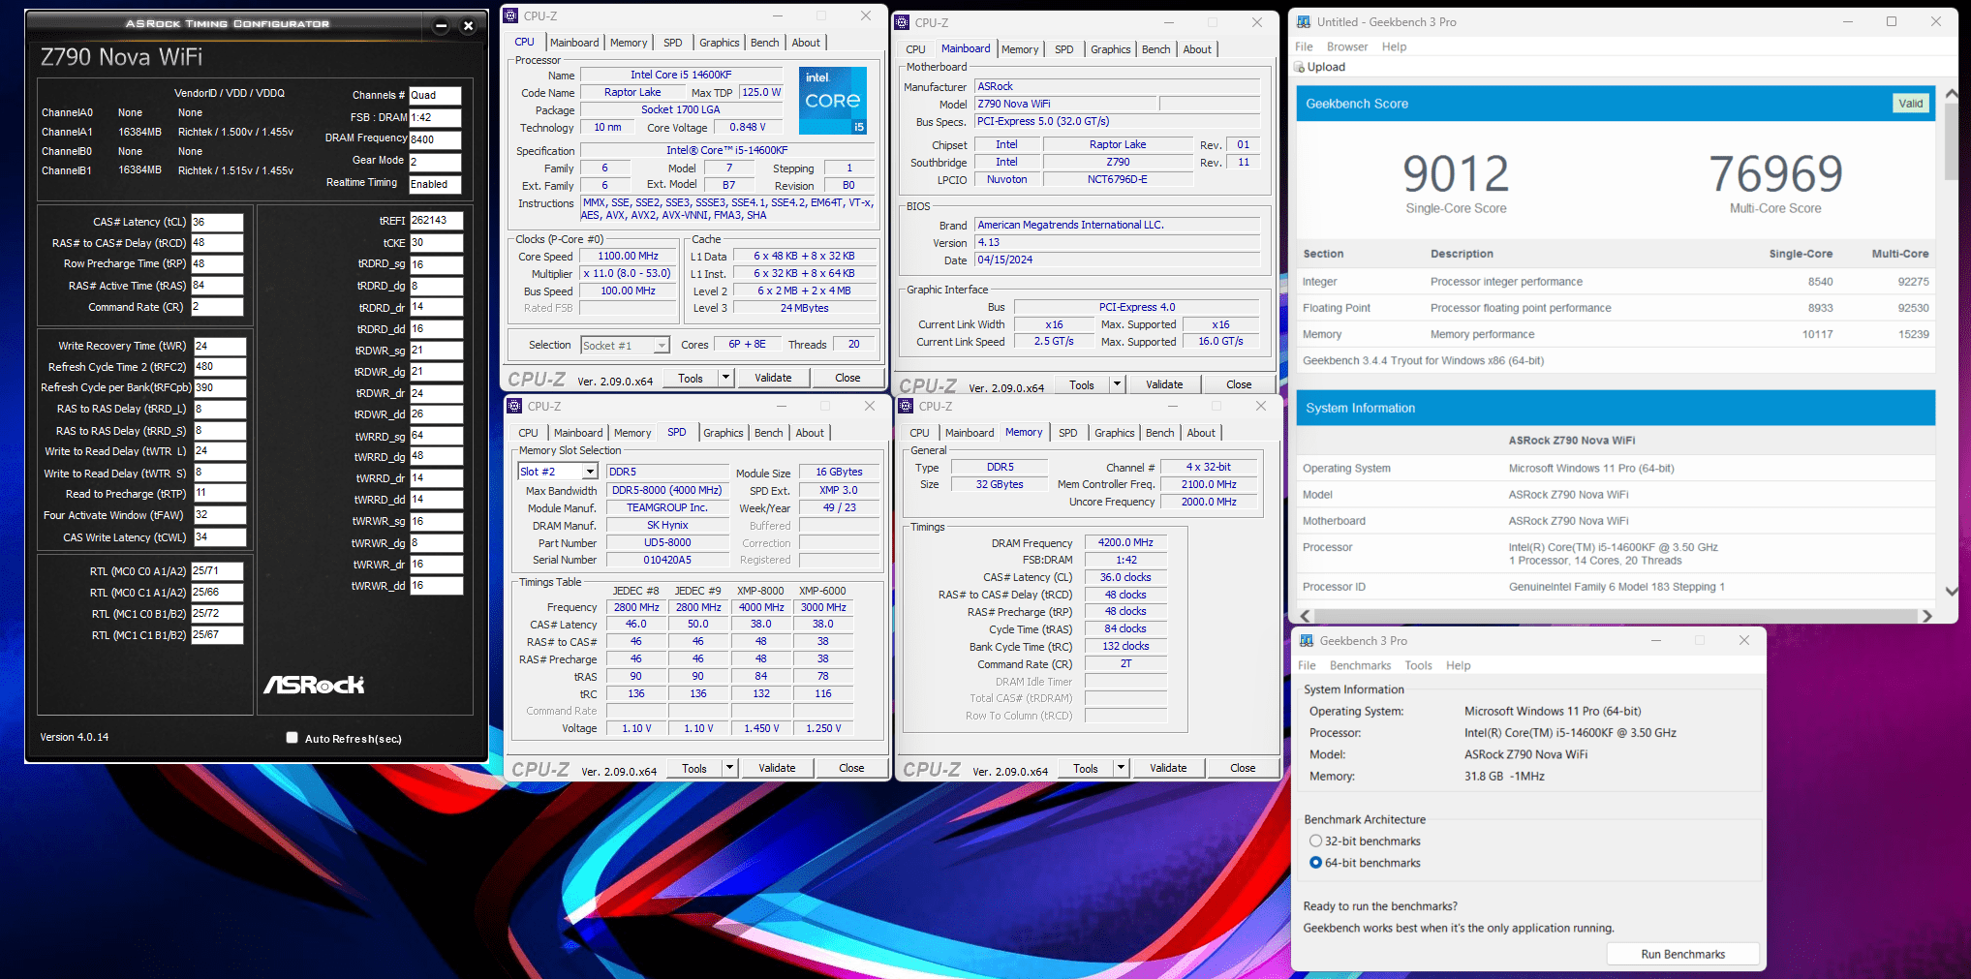This screenshot has height=979, width=1971.
Task: Click the Valid badge in Geekbench Score header
Action: (x=1911, y=104)
